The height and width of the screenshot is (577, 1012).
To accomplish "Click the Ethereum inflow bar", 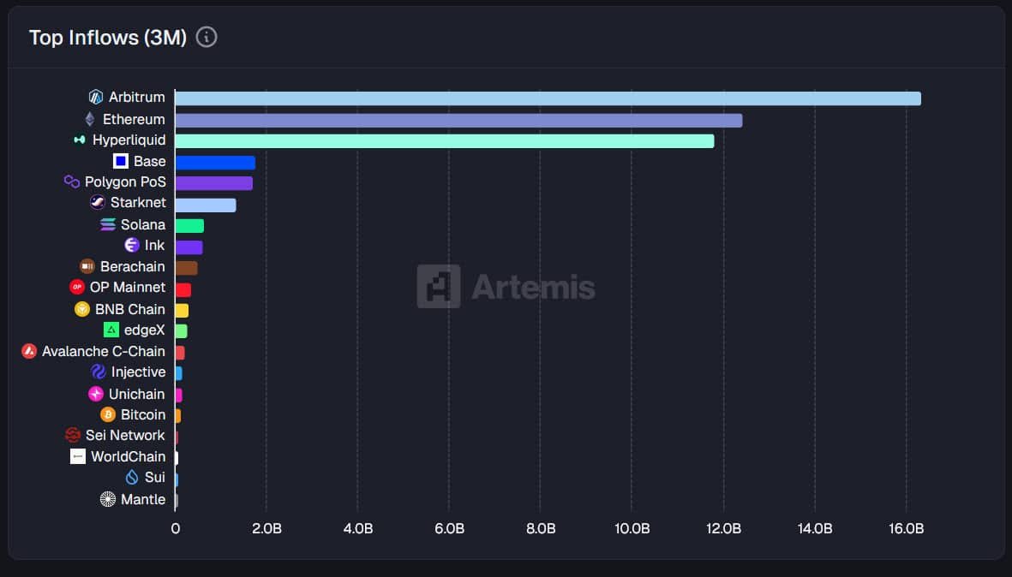I will coord(458,120).
